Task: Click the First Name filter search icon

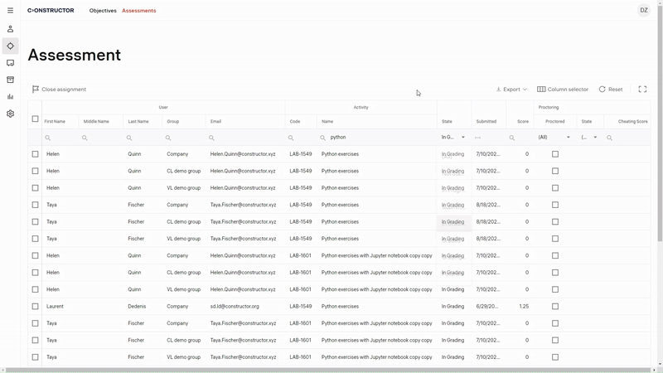Action: (x=48, y=138)
